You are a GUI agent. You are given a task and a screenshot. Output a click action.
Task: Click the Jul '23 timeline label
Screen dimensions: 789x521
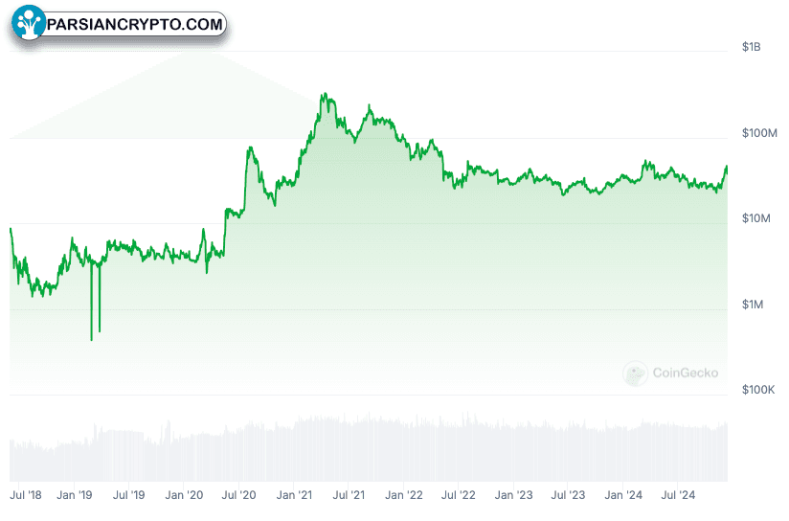coord(568,495)
